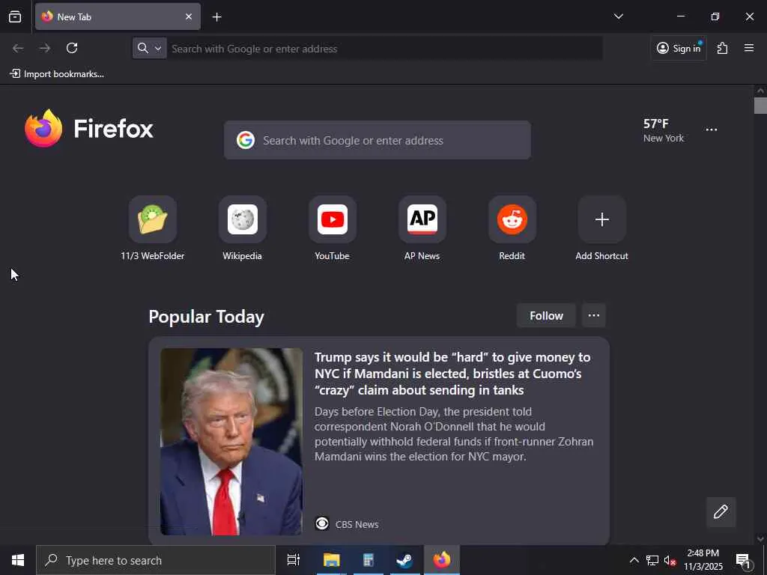Open Calculator from the taskbar
767x575 pixels.
tap(369, 560)
